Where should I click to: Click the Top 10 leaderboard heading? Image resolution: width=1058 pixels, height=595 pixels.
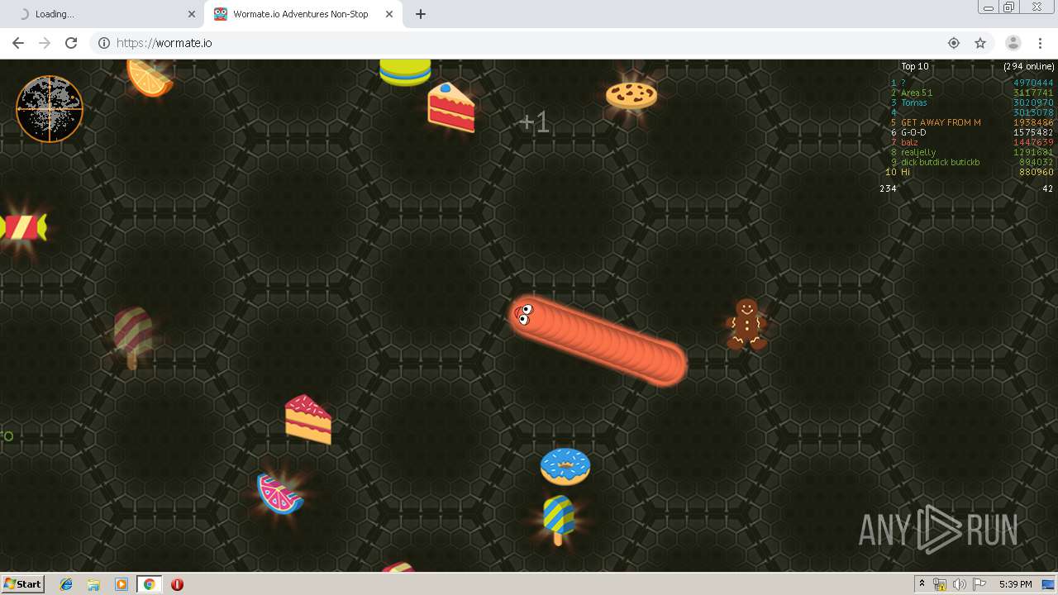tap(915, 66)
